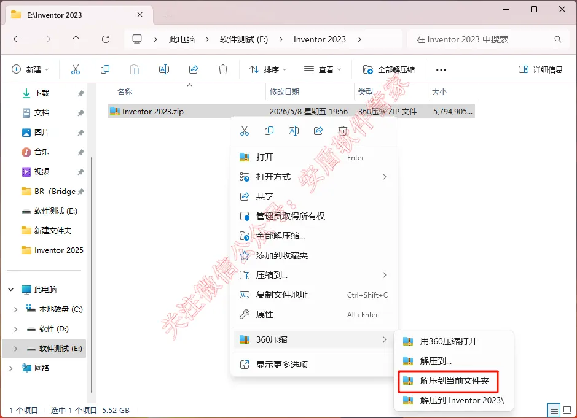Click the PC monitor icon in the address bar

(x=137, y=39)
